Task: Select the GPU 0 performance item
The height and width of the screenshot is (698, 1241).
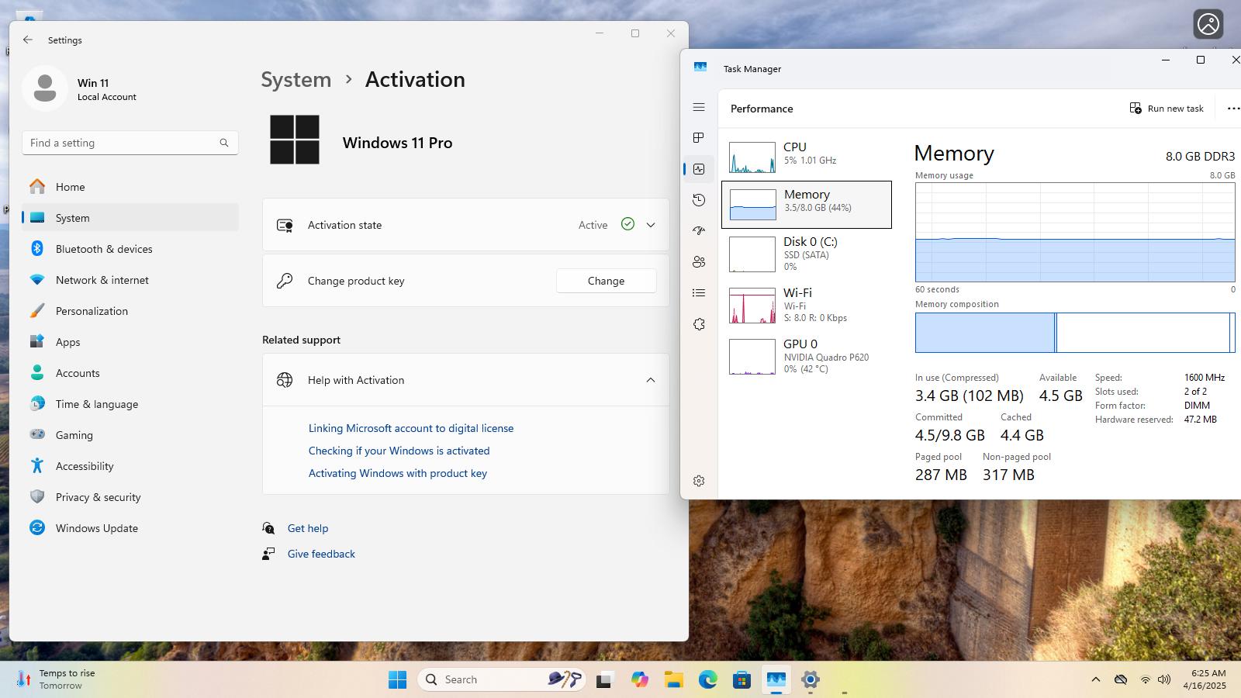Action: pyautogui.click(x=807, y=356)
